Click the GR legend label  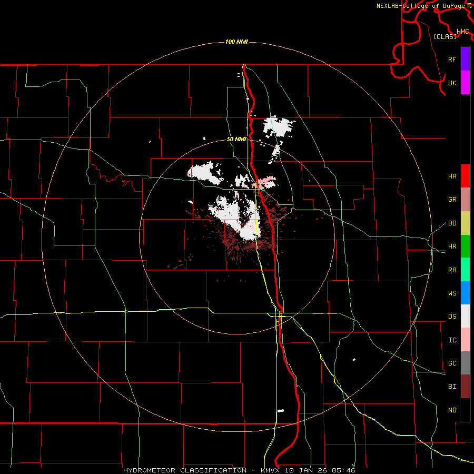coord(452,200)
